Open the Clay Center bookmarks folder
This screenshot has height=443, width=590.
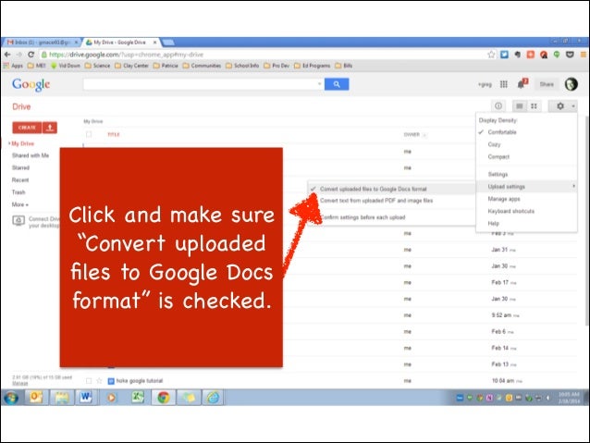(x=131, y=66)
